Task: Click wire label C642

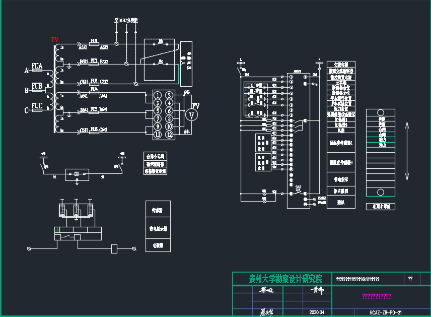Action: [x=103, y=130]
